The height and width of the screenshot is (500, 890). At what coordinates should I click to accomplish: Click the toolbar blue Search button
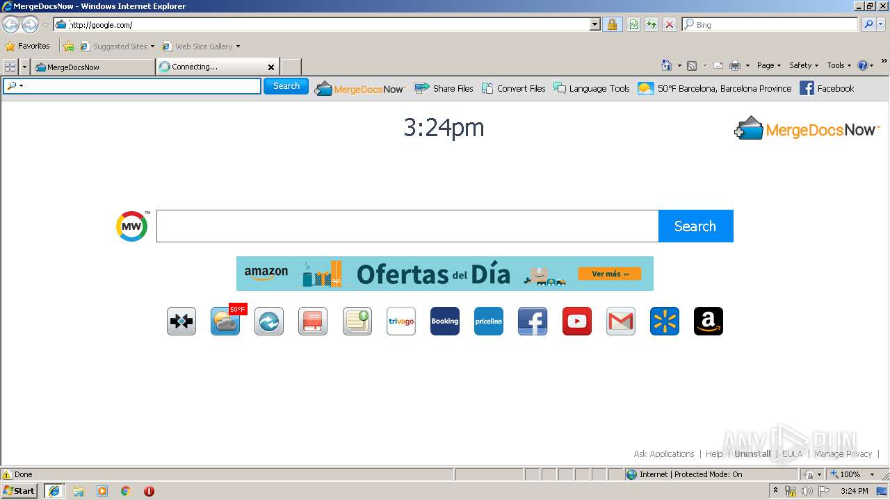click(x=286, y=86)
